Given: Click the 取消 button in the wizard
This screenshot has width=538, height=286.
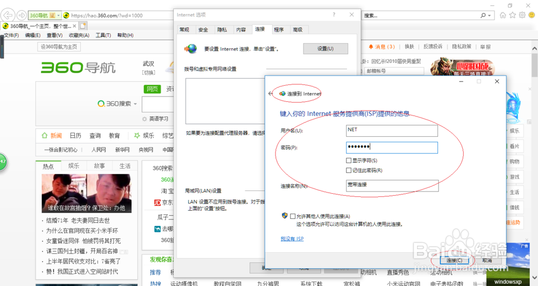Looking at the screenshot, I should click(x=487, y=260).
